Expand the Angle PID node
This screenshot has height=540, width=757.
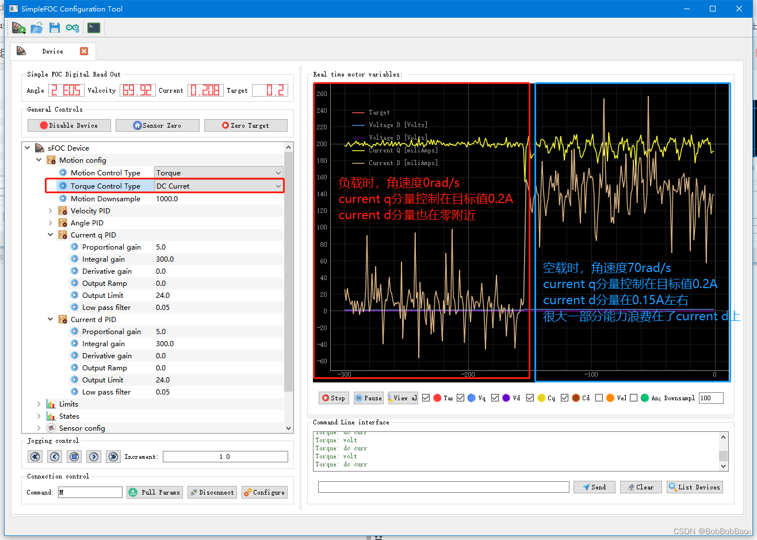[51, 223]
